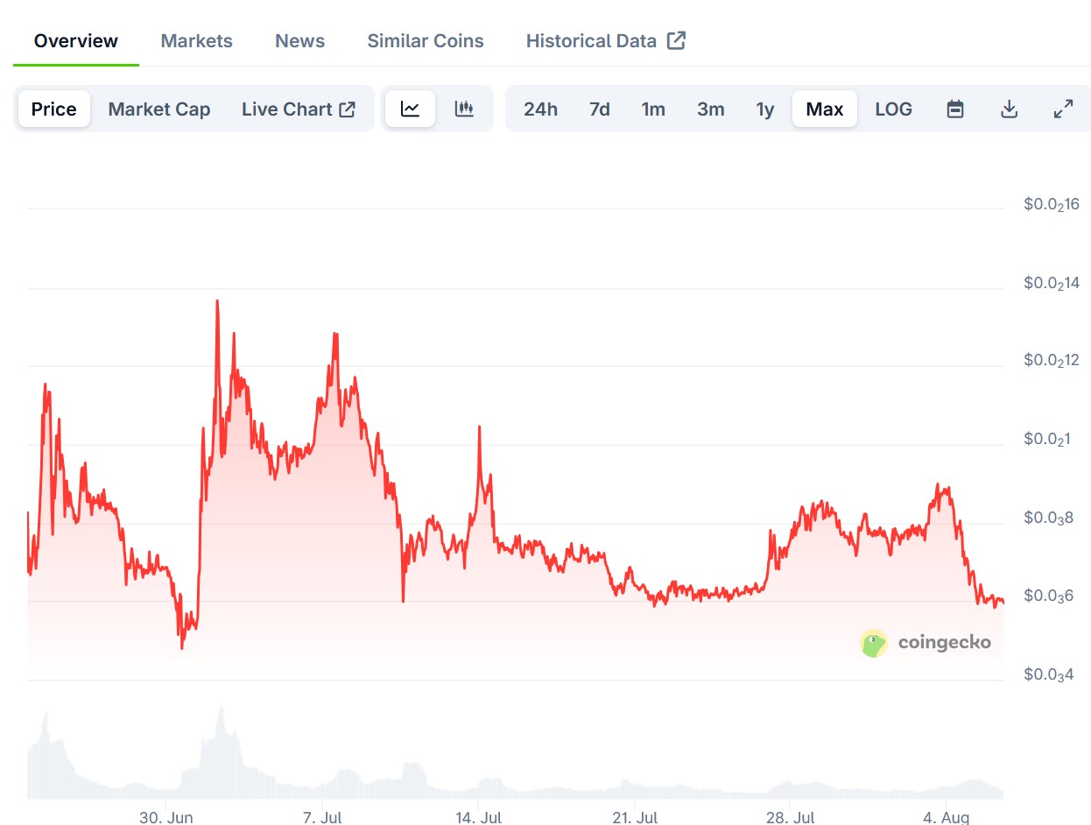Click the 7. Jul axis label

[x=322, y=817]
